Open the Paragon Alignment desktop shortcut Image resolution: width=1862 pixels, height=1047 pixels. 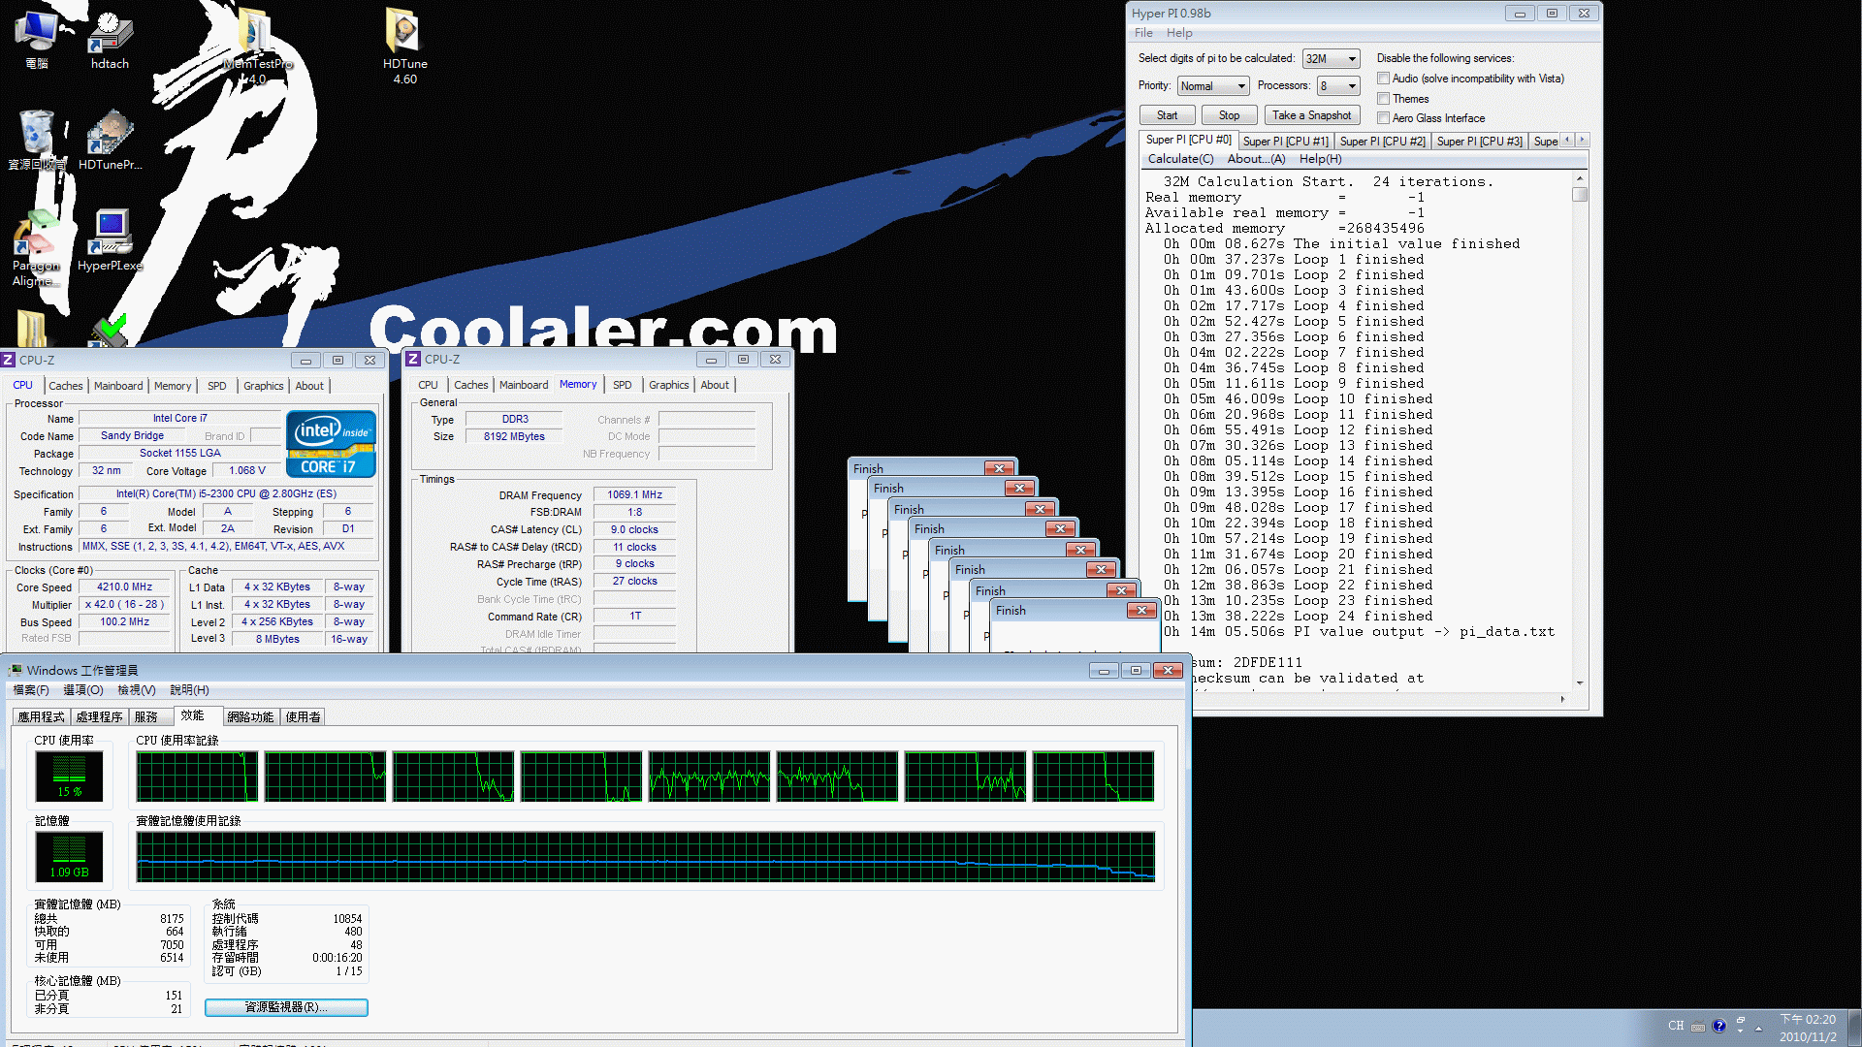[x=37, y=248]
